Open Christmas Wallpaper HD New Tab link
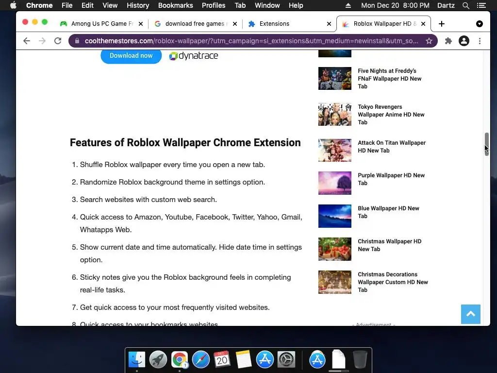The width and height of the screenshot is (497, 373). [x=390, y=245]
